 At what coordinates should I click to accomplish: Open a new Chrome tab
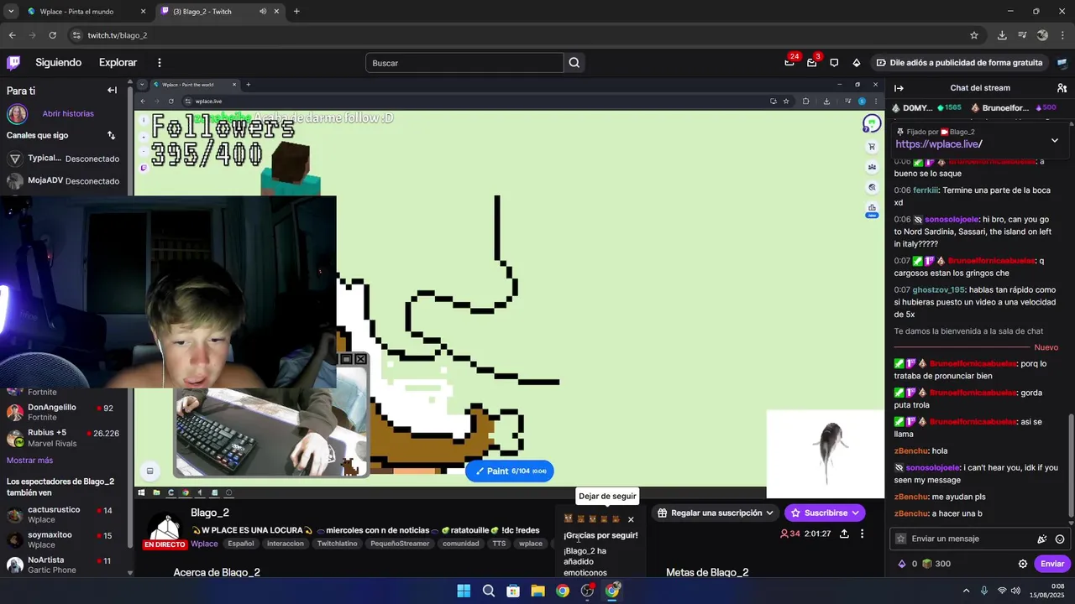point(296,12)
